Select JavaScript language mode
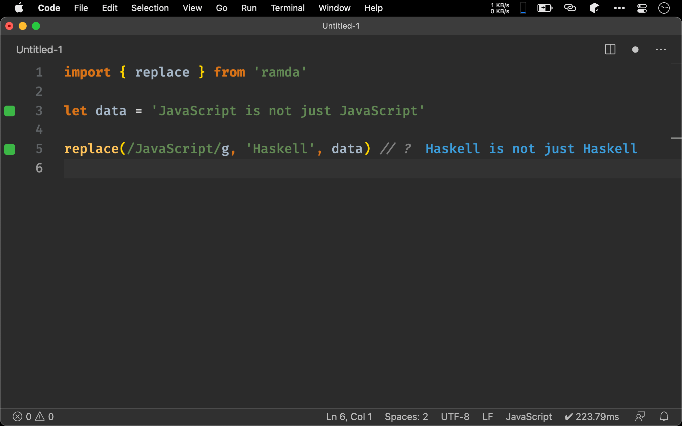The width and height of the screenshot is (682, 426). pyautogui.click(x=529, y=417)
